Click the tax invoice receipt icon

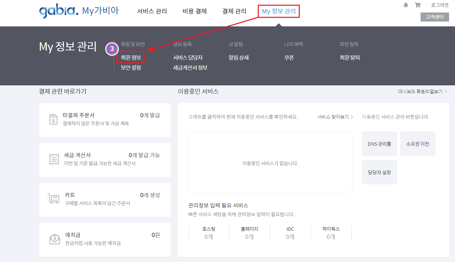click(x=54, y=159)
